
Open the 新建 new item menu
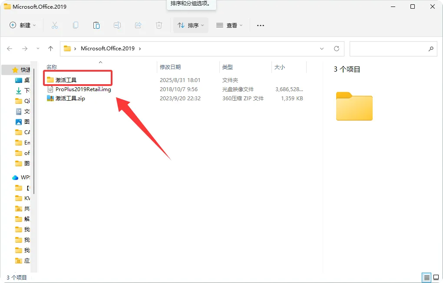point(23,25)
